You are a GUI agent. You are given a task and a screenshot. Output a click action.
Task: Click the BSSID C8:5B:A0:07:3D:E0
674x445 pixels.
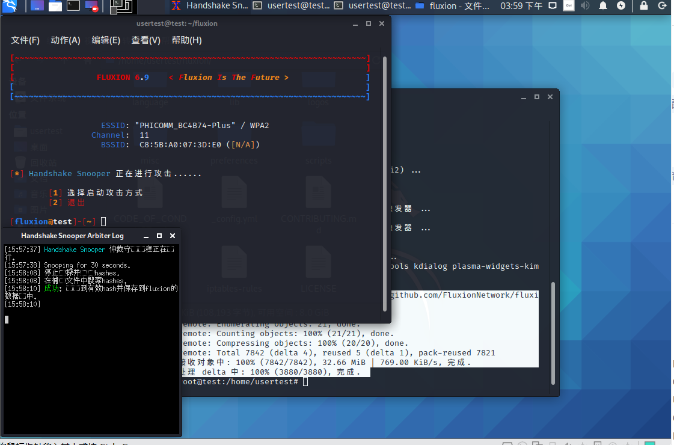click(180, 144)
